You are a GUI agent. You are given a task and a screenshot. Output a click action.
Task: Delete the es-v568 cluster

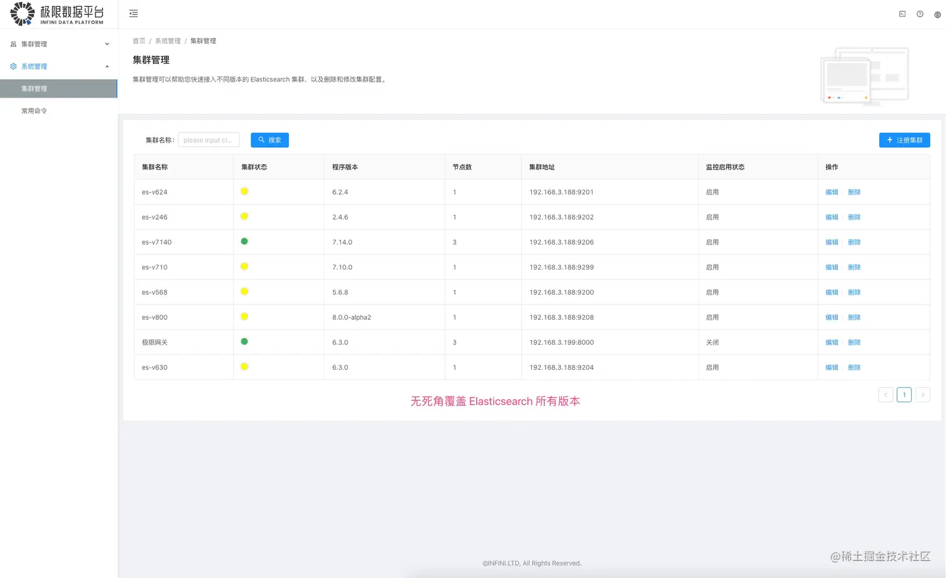tap(854, 292)
